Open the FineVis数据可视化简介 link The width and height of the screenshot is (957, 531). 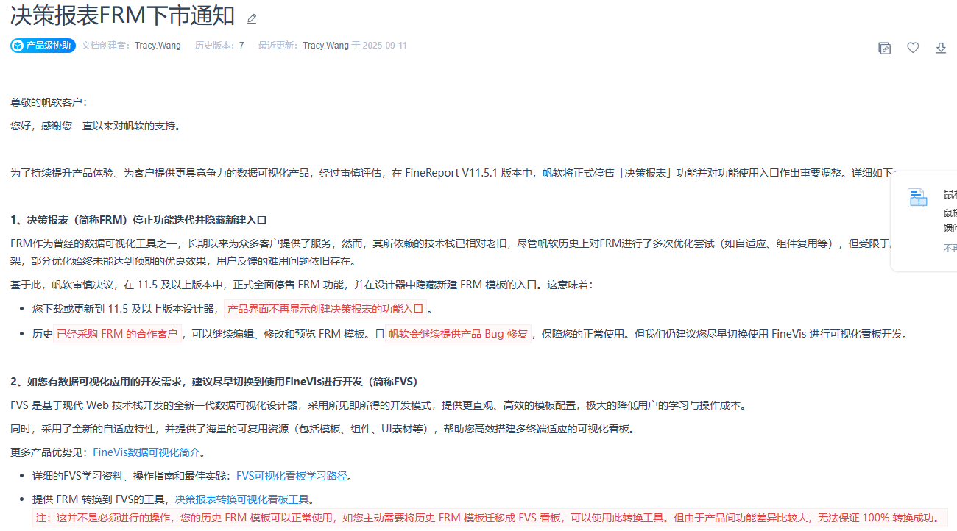pyautogui.click(x=146, y=452)
